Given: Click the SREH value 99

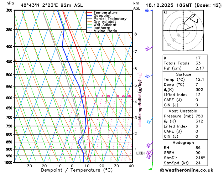Looking at the screenshot, I should point(198,153).
